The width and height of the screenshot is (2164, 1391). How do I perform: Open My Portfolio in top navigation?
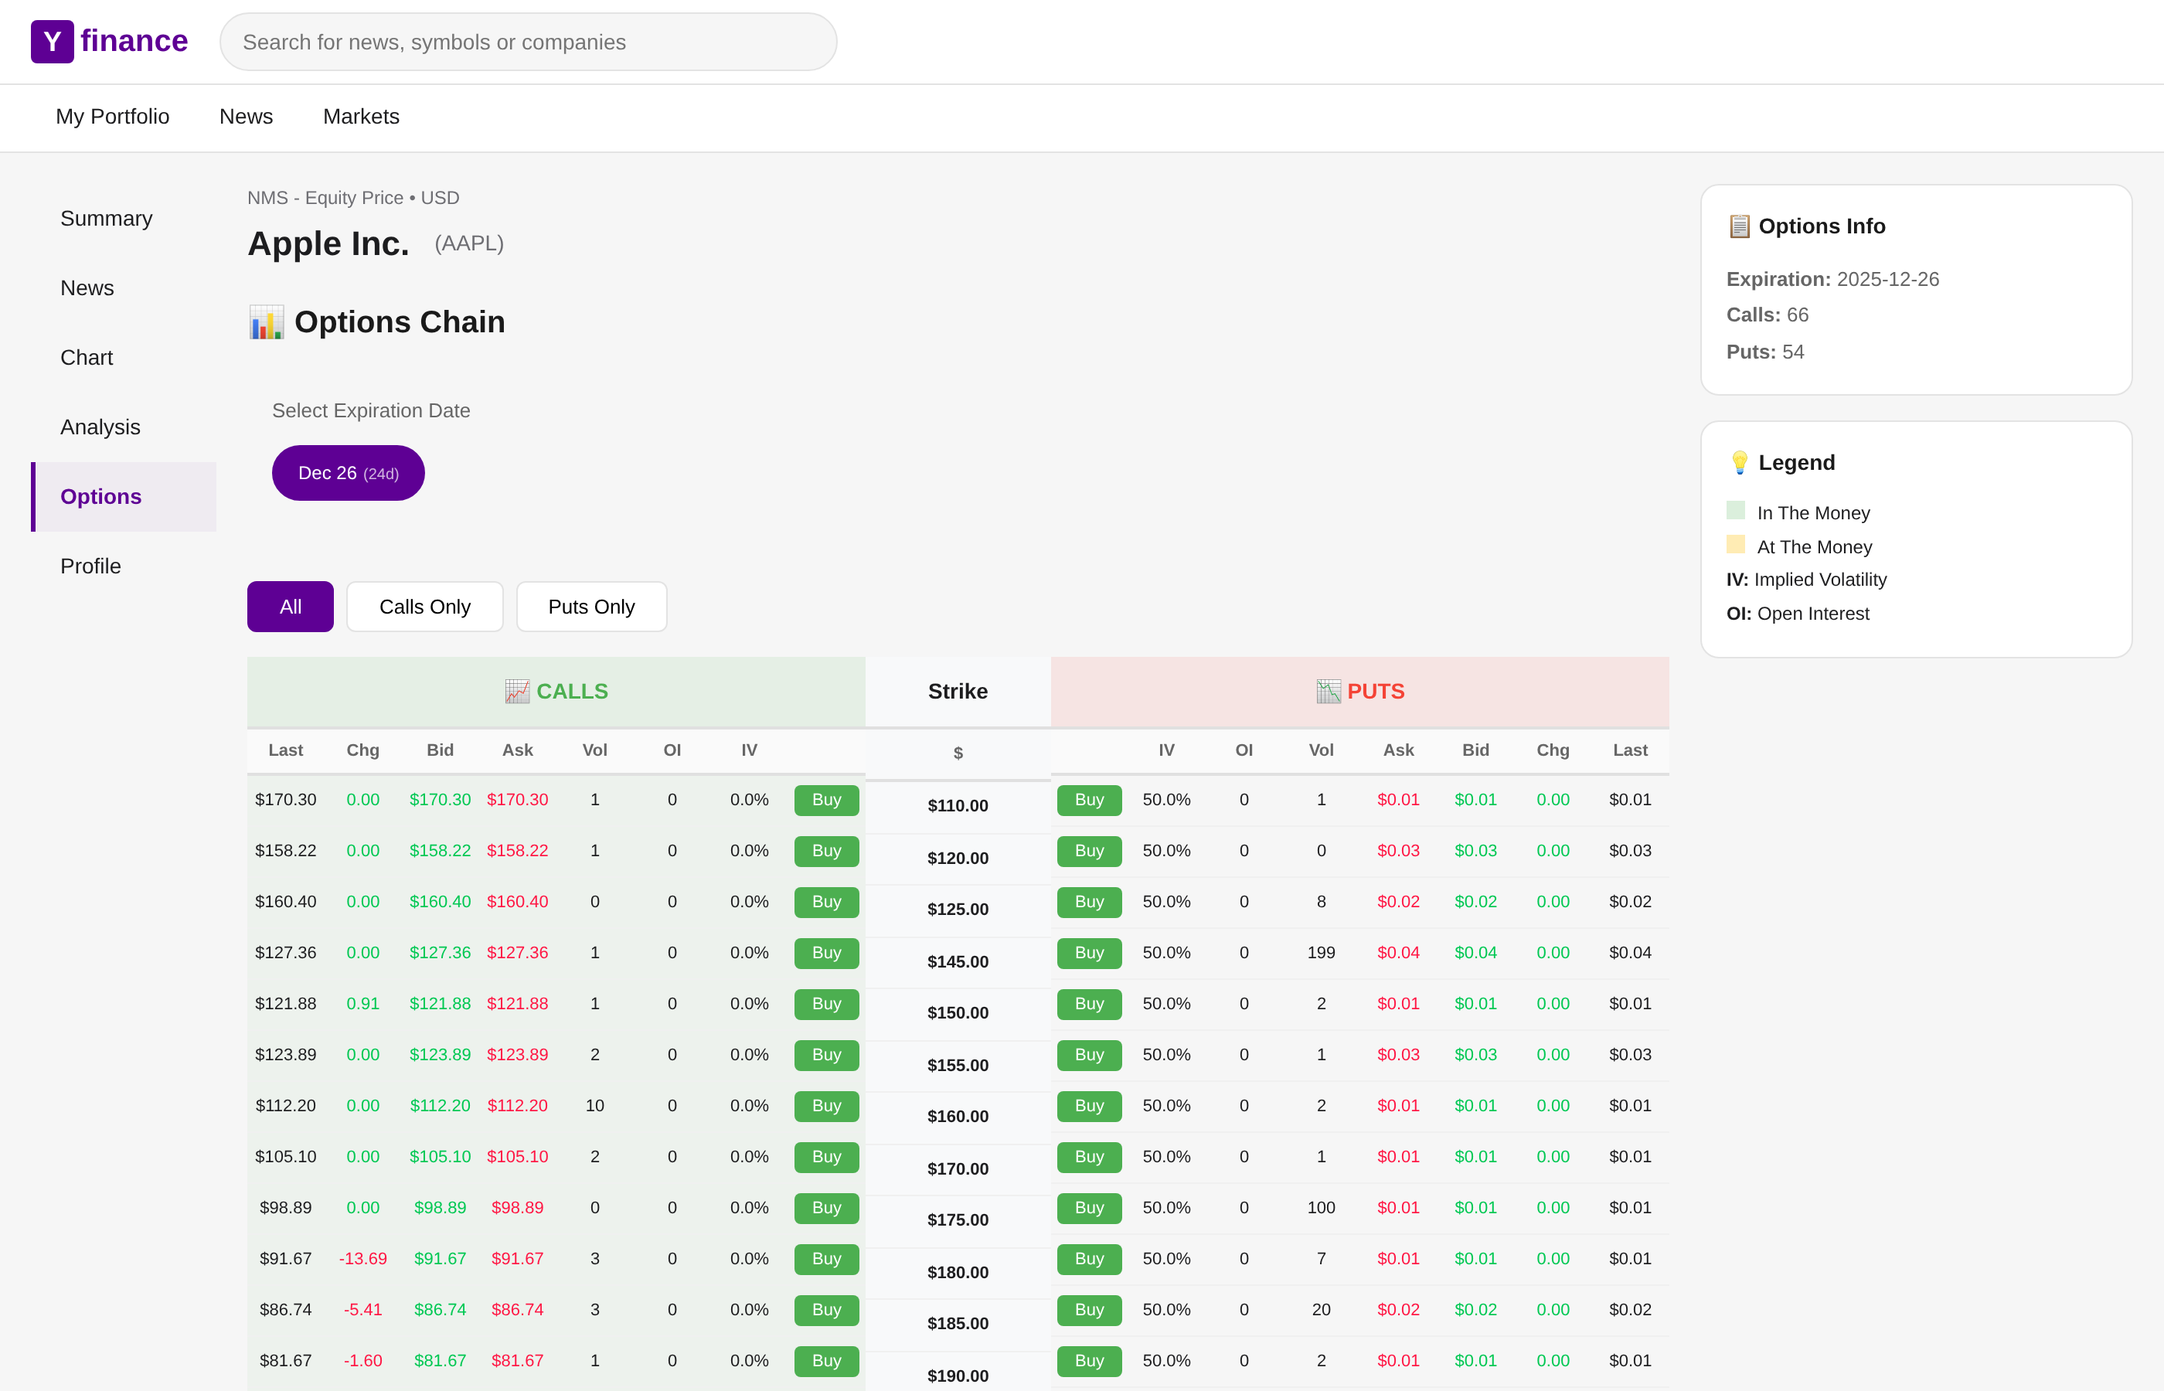pyautogui.click(x=113, y=117)
